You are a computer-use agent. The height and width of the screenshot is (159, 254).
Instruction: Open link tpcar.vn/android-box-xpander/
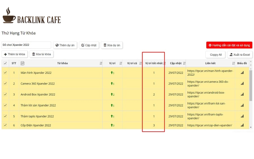pos(206,94)
